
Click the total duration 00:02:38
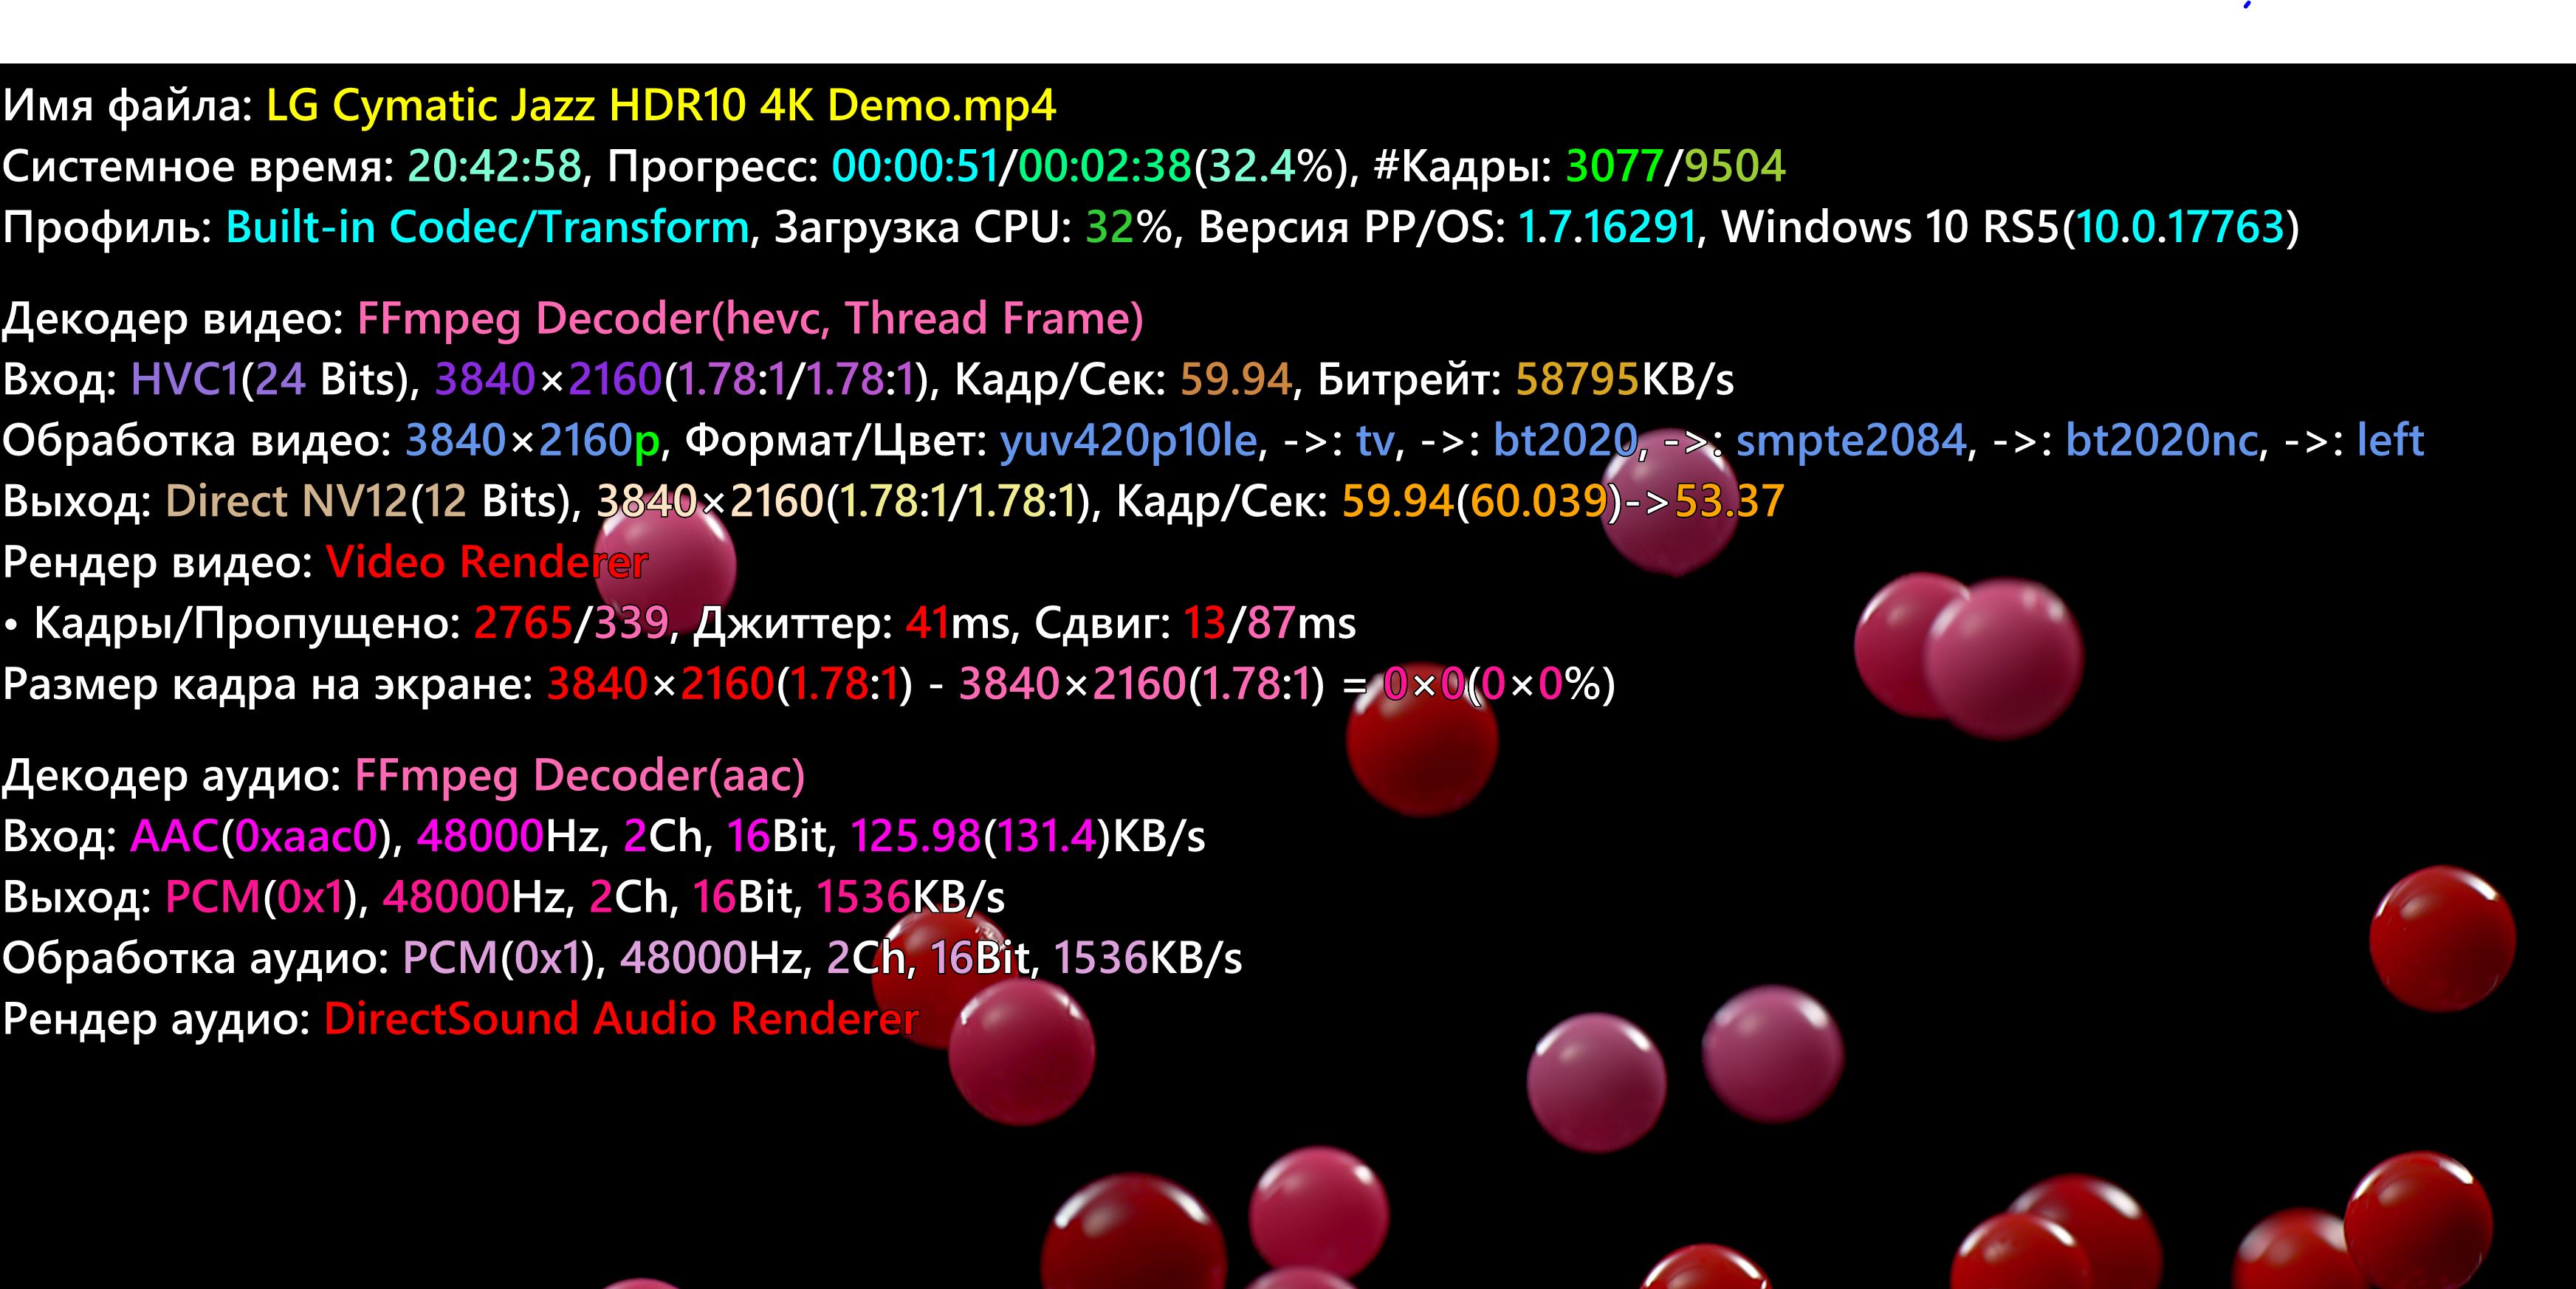click(1104, 166)
